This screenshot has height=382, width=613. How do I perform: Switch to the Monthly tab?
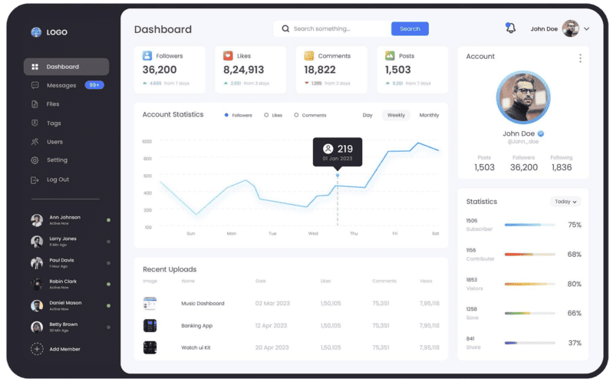[429, 115]
